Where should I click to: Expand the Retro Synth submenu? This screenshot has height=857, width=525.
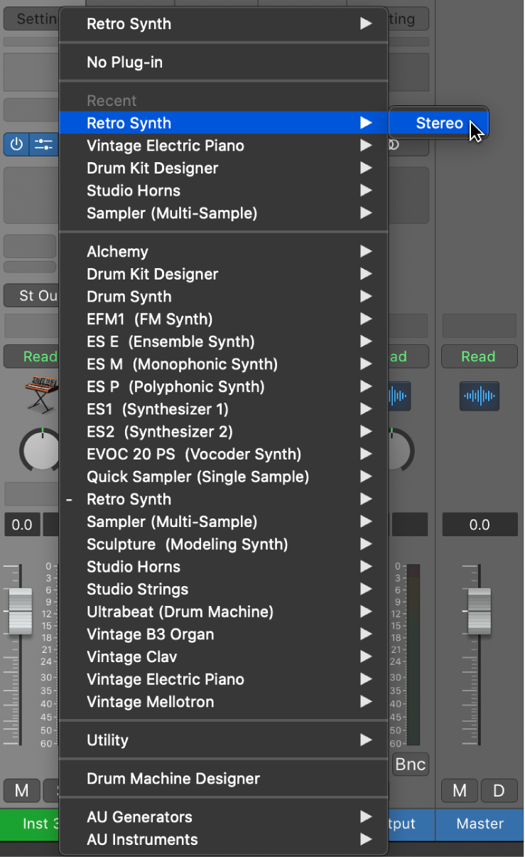click(x=129, y=123)
